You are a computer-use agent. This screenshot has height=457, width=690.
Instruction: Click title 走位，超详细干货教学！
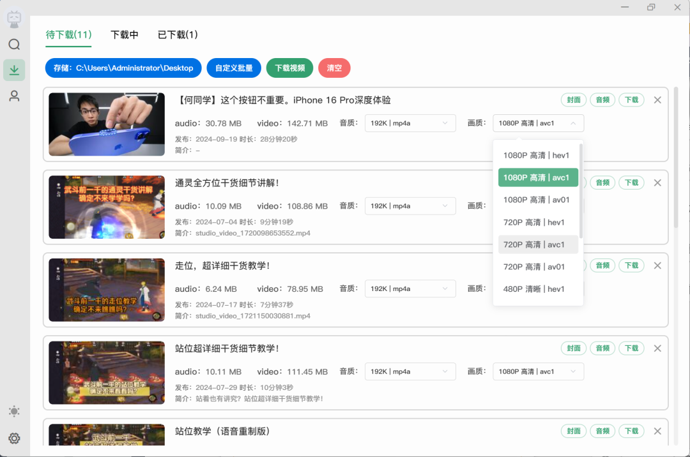(x=223, y=266)
